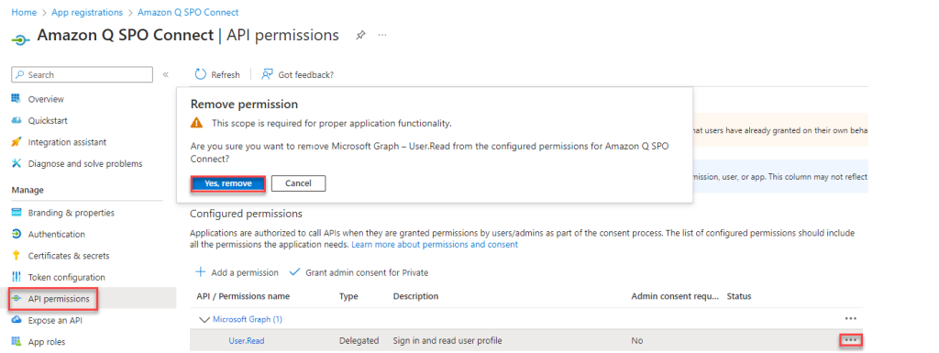Click the Branding & properties icon

coord(17,213)
